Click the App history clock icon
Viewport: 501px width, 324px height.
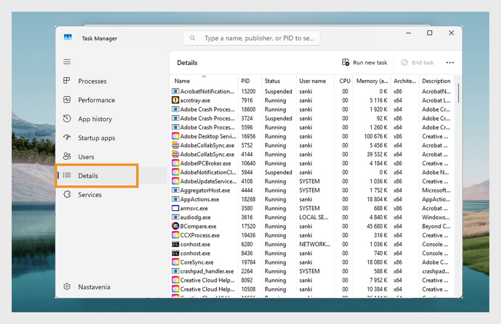[x=67, y=119]
